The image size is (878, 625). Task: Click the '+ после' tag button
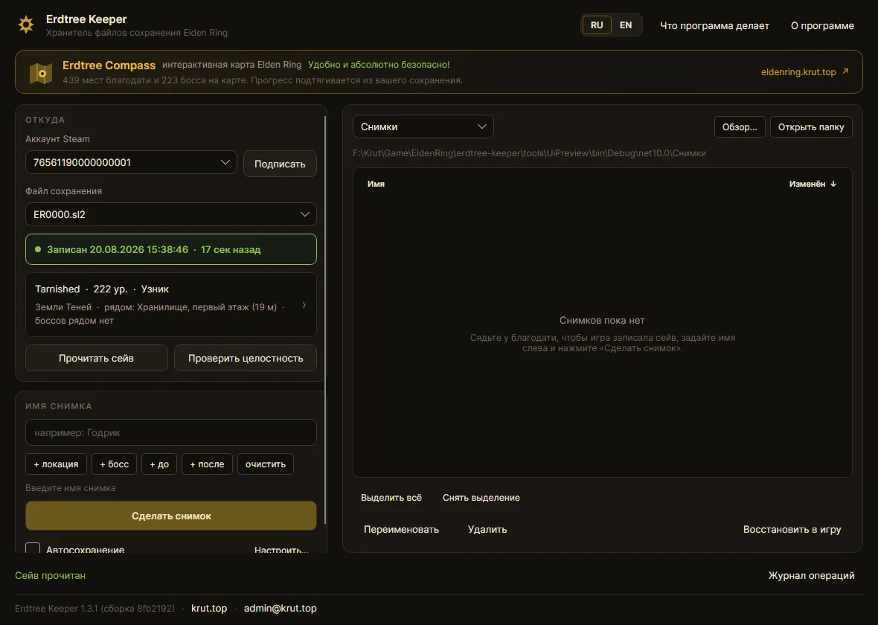[x=207, y=464]
